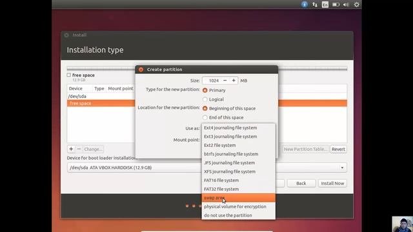Viewport: 413px width, 232px height.
Task: Select Ext2 file system option
Action: (238, 145)
